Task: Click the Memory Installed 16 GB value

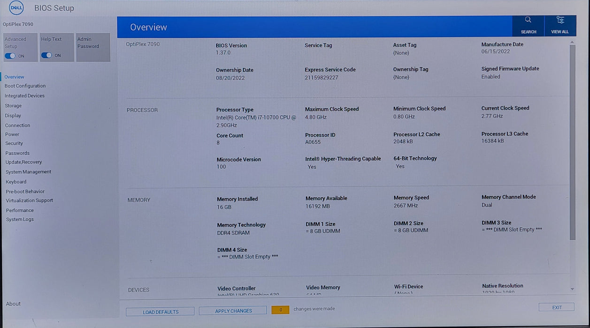Action: [224, 207]
